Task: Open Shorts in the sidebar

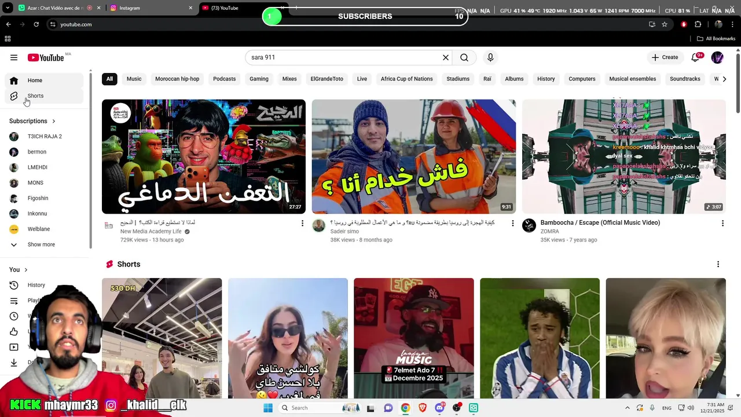Action: click(x=44, y=96)
